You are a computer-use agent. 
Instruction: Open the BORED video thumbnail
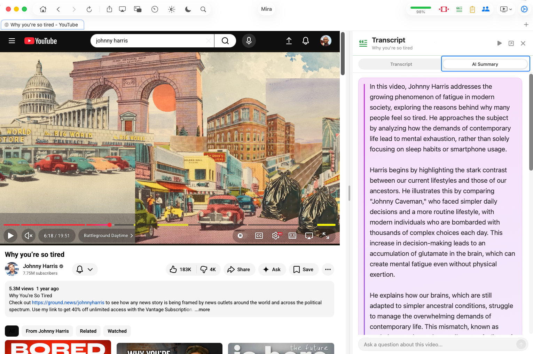pyautogui.click(x=58, y=347)
